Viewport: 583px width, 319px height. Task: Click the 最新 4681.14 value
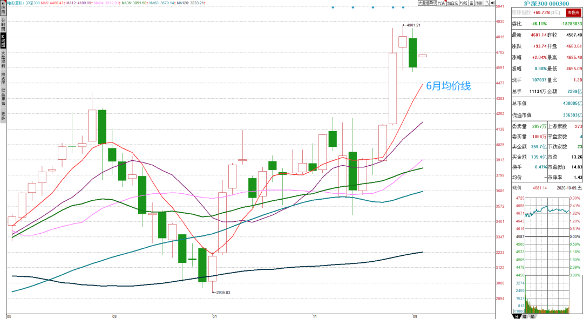click(x=539, y=35)
